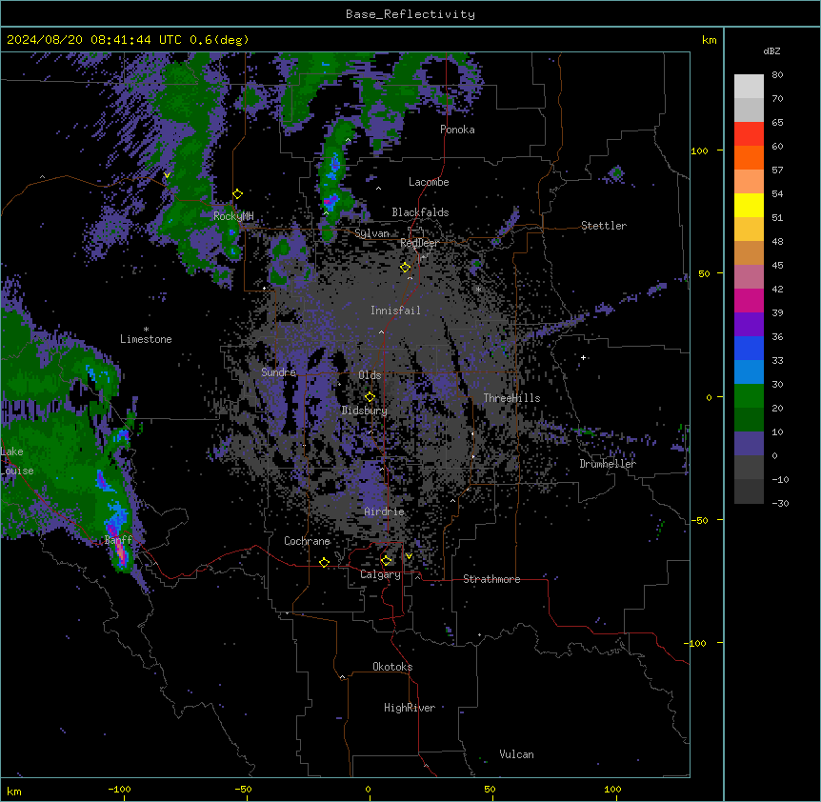Click the Stettler city label
Image resolution: width=821 pixels, height=802 pixels.
[604, 226]
